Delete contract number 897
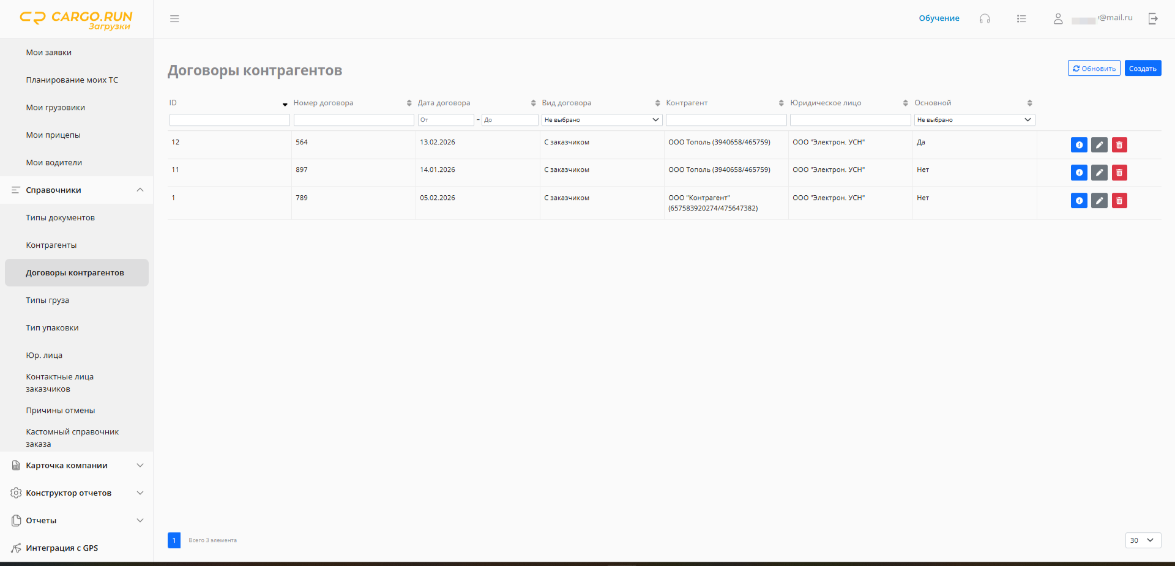Screen dimensions: 1175x566 coord(1119,173)
